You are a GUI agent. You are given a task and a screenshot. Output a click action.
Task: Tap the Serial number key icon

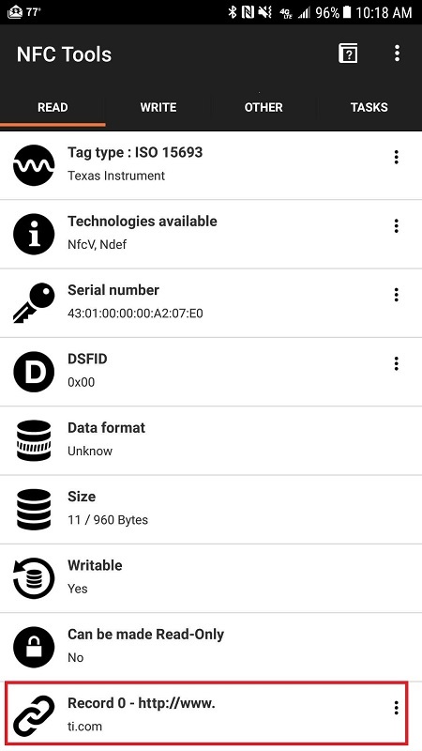34,302
